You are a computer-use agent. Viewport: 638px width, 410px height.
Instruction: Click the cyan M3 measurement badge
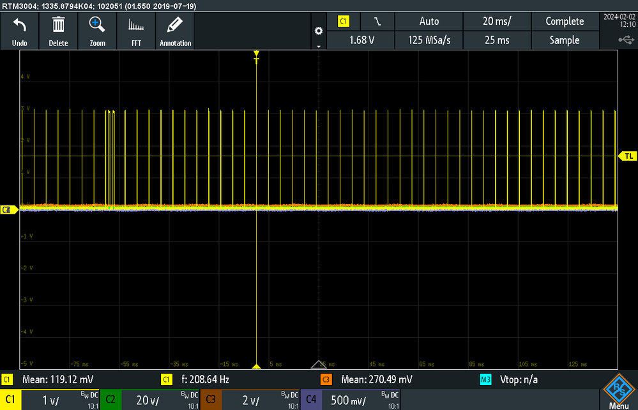[x=485, y=379]
